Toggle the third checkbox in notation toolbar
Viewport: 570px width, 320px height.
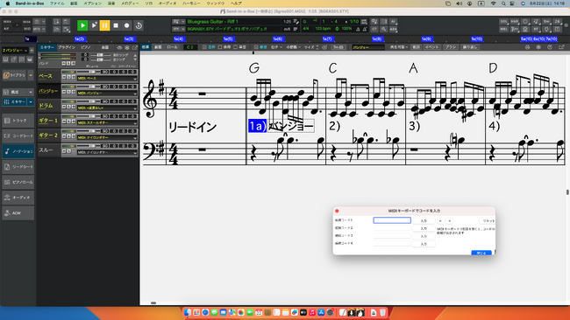pos(235,47)
